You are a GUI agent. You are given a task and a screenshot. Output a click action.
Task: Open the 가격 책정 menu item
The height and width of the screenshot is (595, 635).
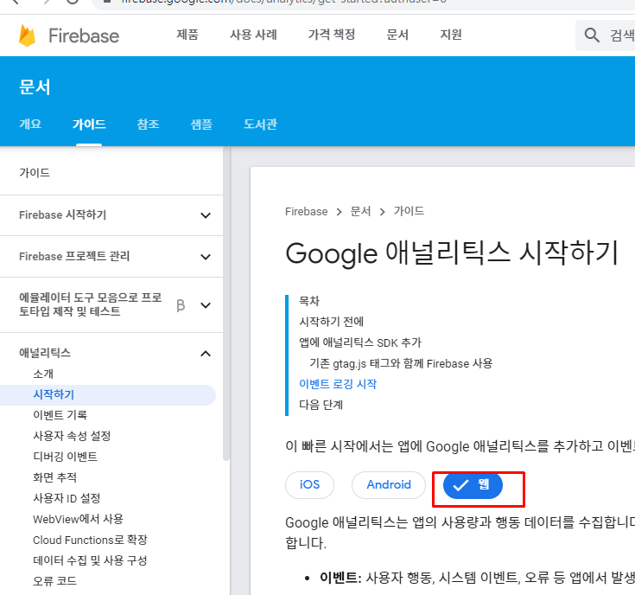point(332,35)
